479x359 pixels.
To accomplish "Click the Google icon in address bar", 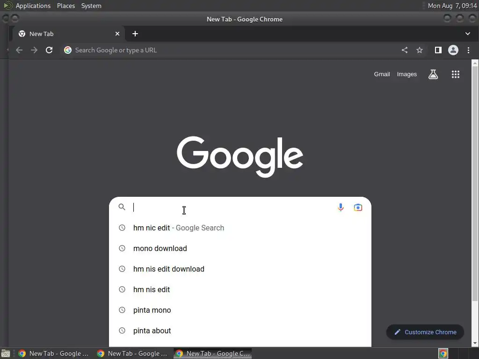I will pos(68,50).
